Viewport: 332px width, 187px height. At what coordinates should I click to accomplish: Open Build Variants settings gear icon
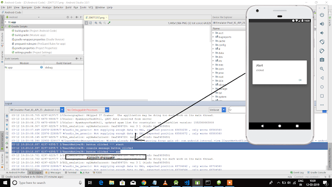pos(77,59)
